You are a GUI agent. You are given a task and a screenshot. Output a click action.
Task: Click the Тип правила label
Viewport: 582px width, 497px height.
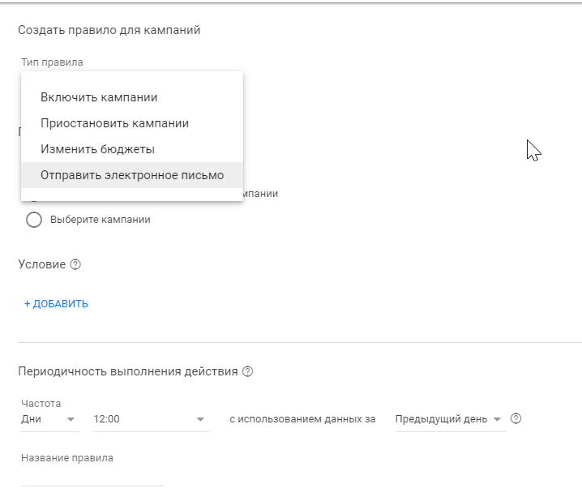(52, 62)
